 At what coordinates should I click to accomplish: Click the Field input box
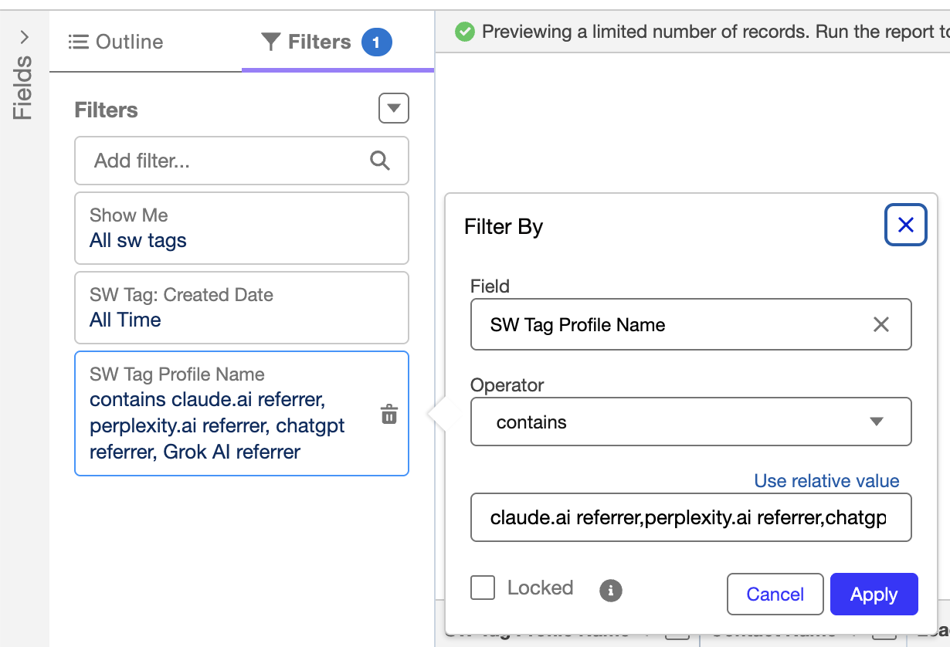(691, 324)
